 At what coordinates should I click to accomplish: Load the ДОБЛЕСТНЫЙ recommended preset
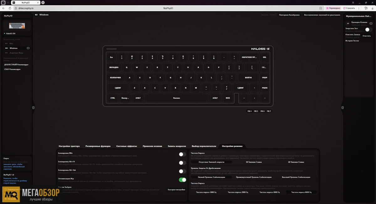click(16, 65)
